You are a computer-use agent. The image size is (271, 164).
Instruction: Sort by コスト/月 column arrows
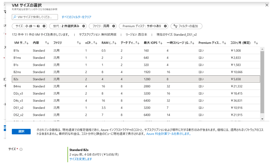click(x=256, y=43)
